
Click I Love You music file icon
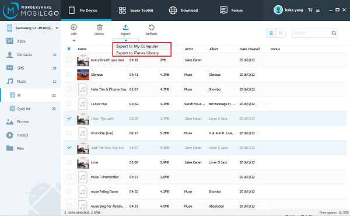pos(83,104)
